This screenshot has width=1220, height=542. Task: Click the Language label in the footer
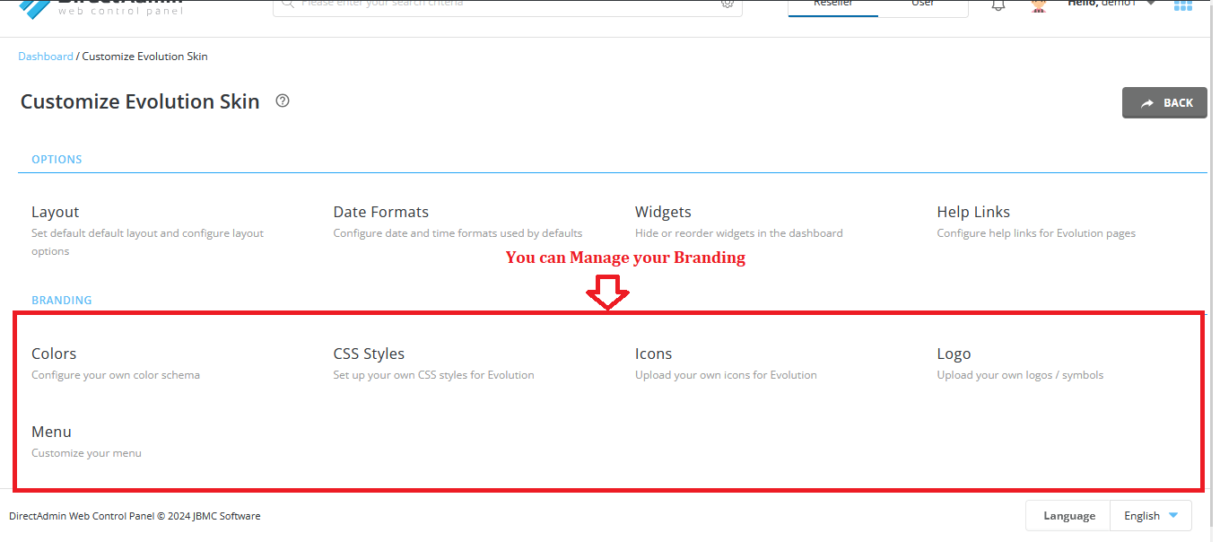(x=1069, y=516)
